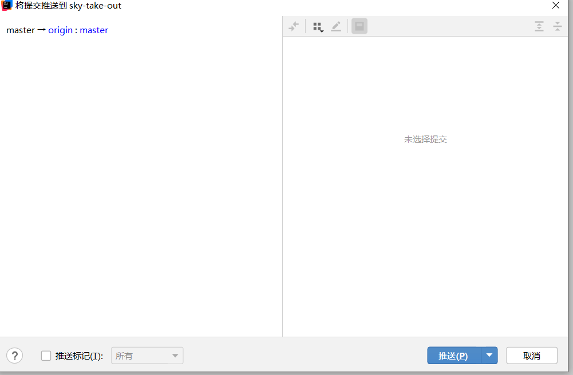Click the Expand All icon
The height and width of the screenshot is (375, 573).
click(539, 26)
